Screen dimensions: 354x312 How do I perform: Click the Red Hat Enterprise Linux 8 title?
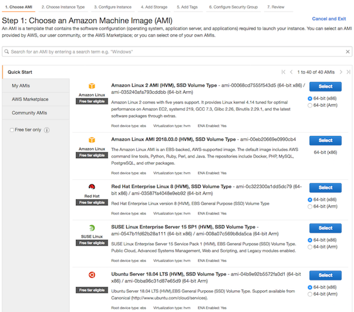tap(171, 186)
